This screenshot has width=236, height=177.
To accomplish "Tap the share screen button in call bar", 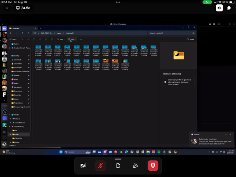I will [118, 166].
